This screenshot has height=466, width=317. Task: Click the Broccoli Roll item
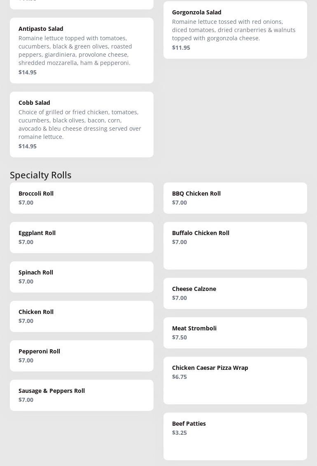click(x=82, y=198)
